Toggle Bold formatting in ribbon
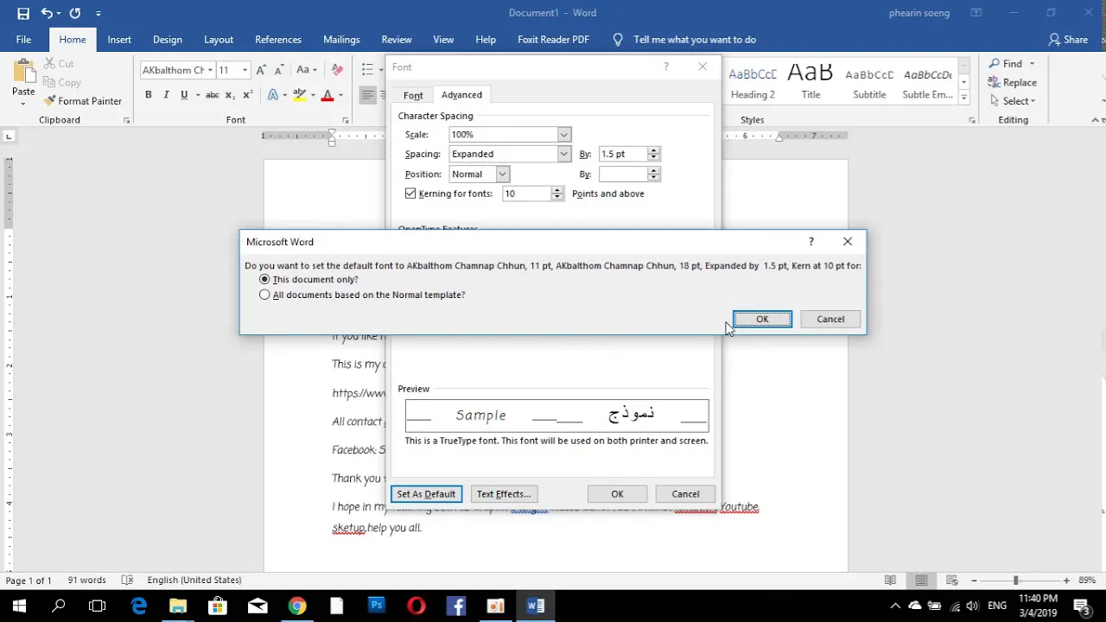 coord(149,95)
